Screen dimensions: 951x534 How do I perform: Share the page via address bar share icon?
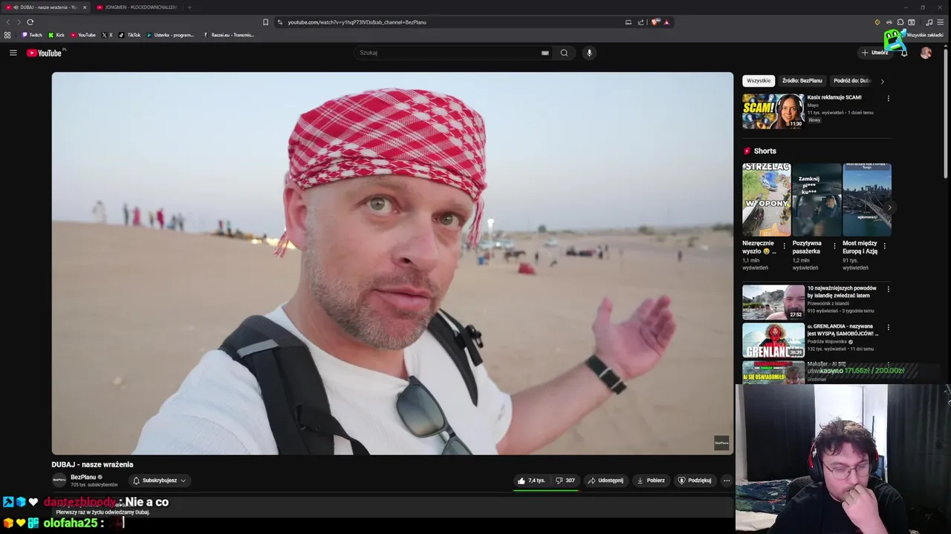pyautogui.click(x=640, y=22)
